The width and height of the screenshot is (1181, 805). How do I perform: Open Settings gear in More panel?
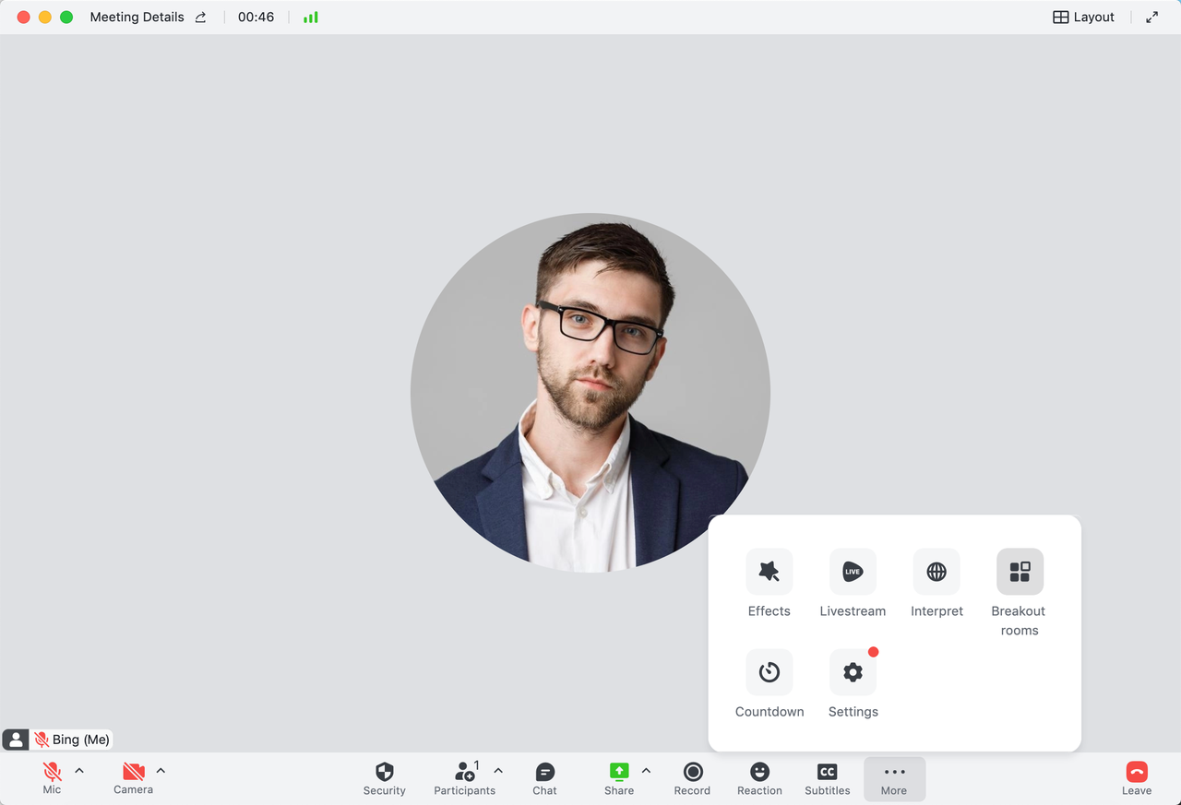tap(853, 672)
